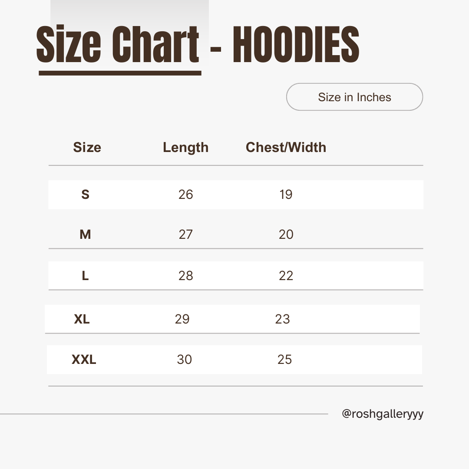The image size is (469, 469).
Task: Click chest value 22 for size L
Action: [286, 276]
